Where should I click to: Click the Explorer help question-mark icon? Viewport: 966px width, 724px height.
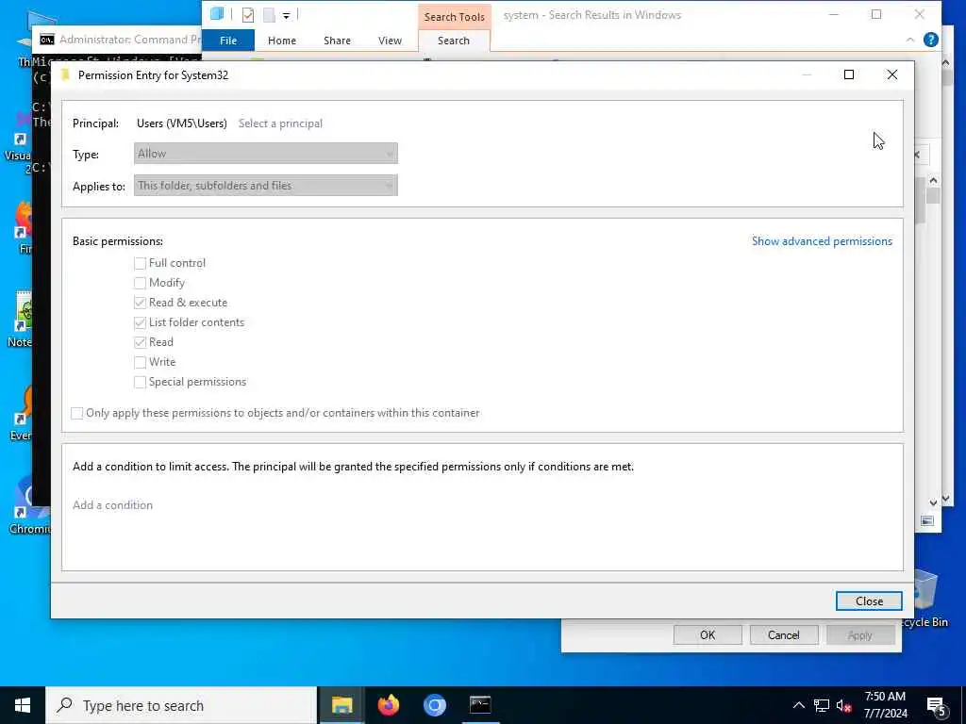point(931,40)
